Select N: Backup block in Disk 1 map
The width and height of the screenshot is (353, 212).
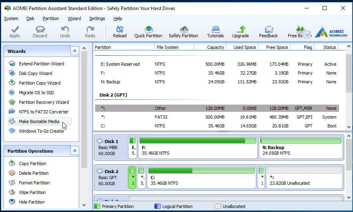[x=301, y=147]
